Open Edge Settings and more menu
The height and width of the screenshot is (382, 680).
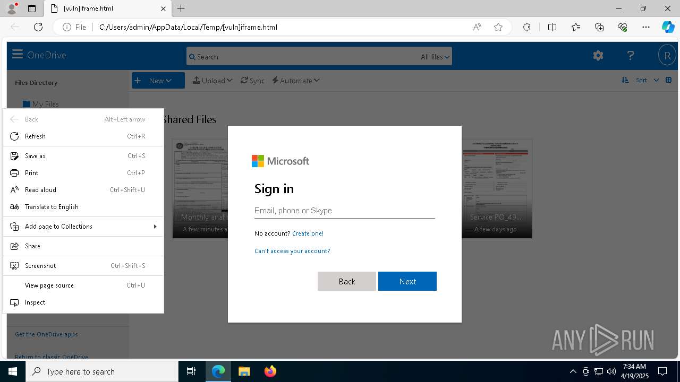tap(646, 27)
